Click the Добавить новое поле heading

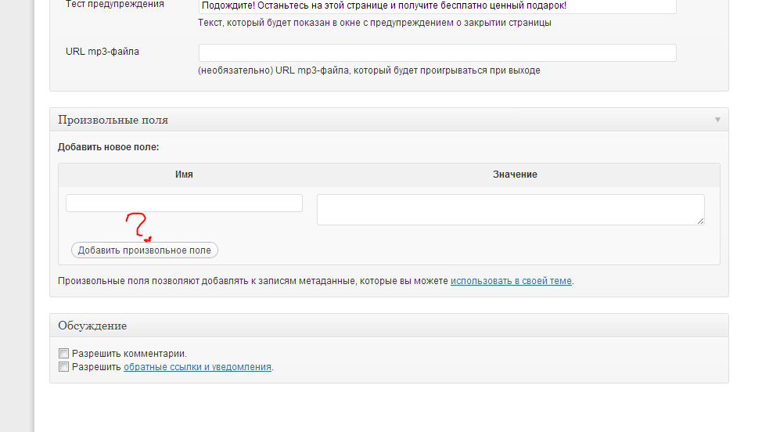click(108, 146)
